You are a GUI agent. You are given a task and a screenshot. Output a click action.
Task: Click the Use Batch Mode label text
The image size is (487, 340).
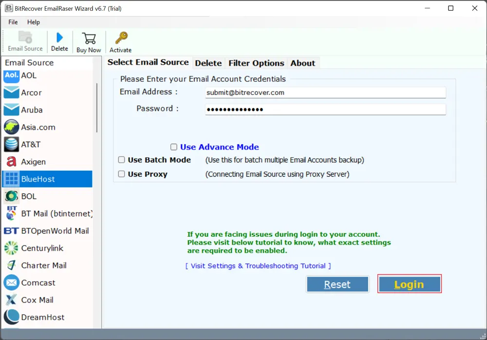(159, 160)
